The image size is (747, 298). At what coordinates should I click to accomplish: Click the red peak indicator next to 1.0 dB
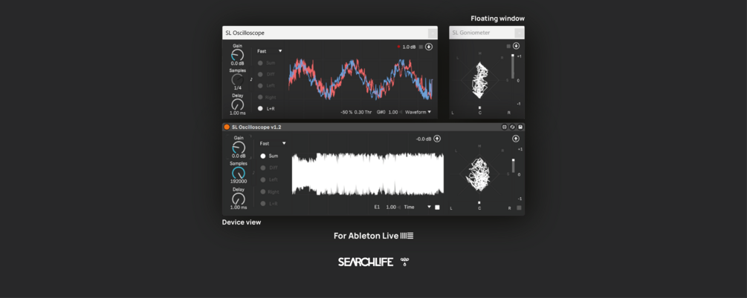[x=398, y=47]
